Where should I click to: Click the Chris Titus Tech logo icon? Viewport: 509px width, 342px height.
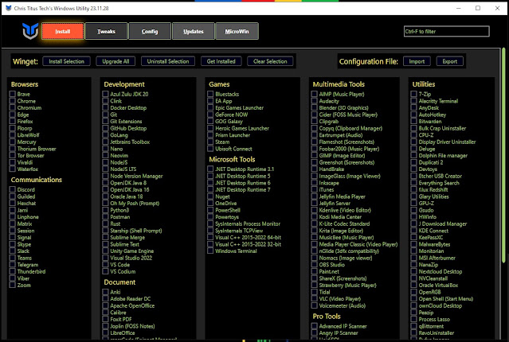pos(30,31)
